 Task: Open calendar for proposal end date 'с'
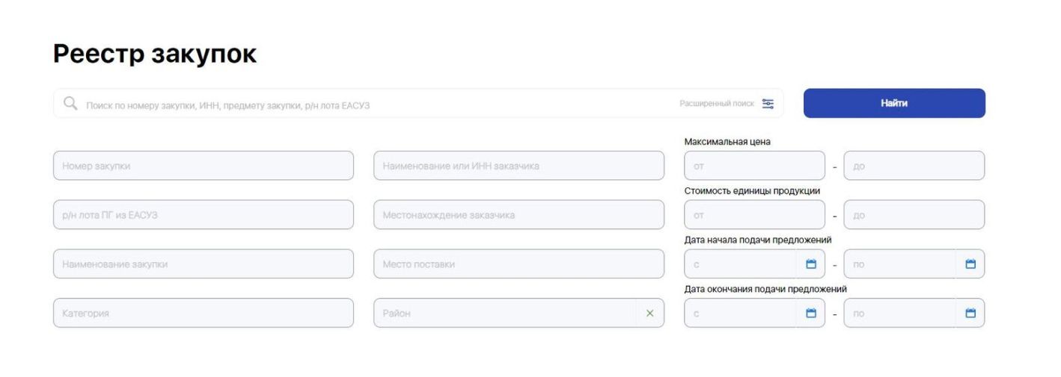coord(810,313)
